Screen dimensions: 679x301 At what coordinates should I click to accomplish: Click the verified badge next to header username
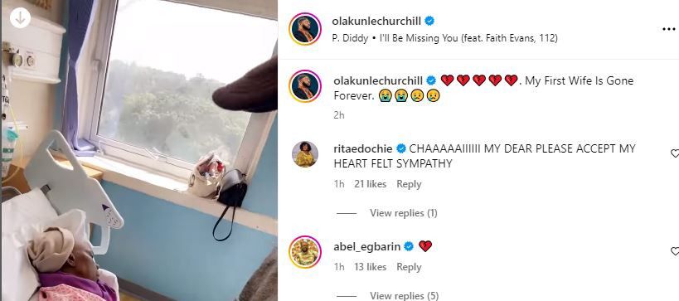pos(429,21)
